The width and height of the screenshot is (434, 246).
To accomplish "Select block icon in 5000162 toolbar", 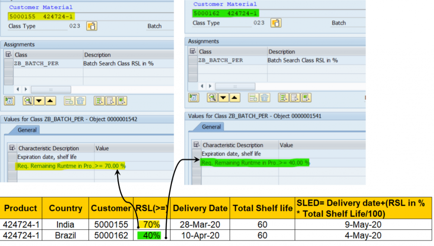I will [306, 97].
